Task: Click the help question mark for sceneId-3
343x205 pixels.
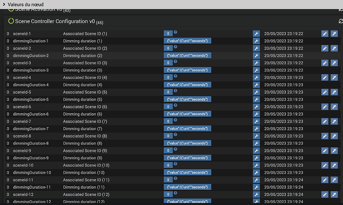Action: (x=175, y=62)
